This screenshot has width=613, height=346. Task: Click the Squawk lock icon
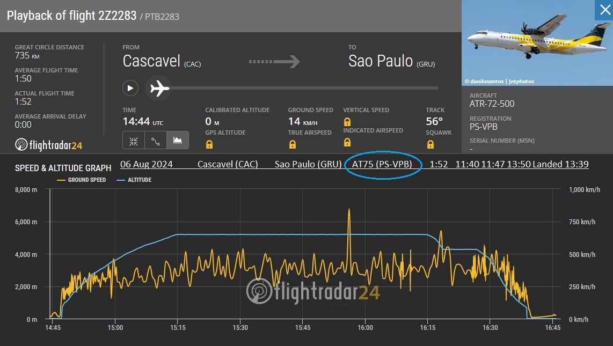click(430, 144)
